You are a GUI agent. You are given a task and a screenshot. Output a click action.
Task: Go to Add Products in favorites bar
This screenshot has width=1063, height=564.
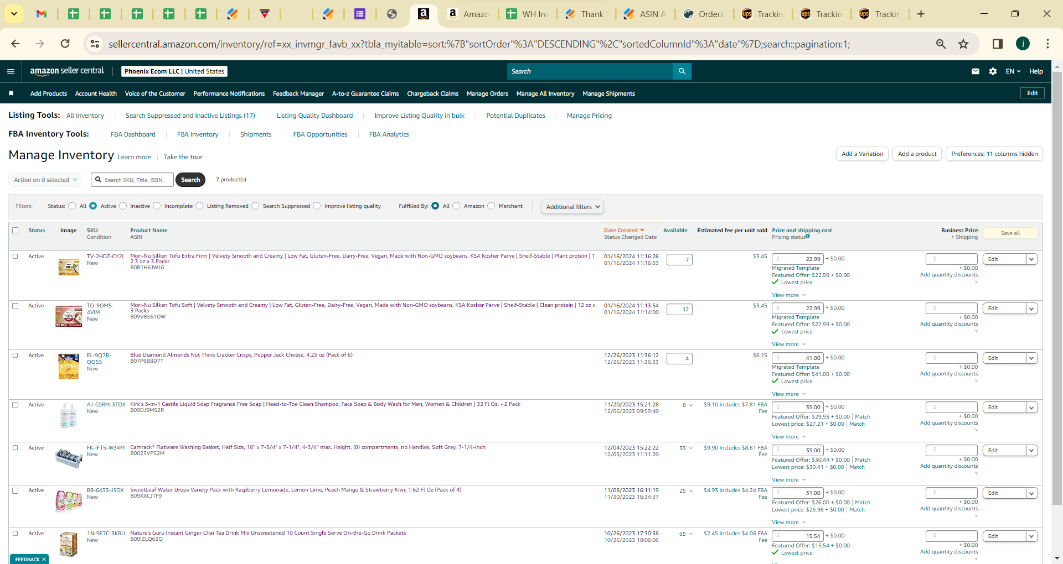click(x=49, y=93)
